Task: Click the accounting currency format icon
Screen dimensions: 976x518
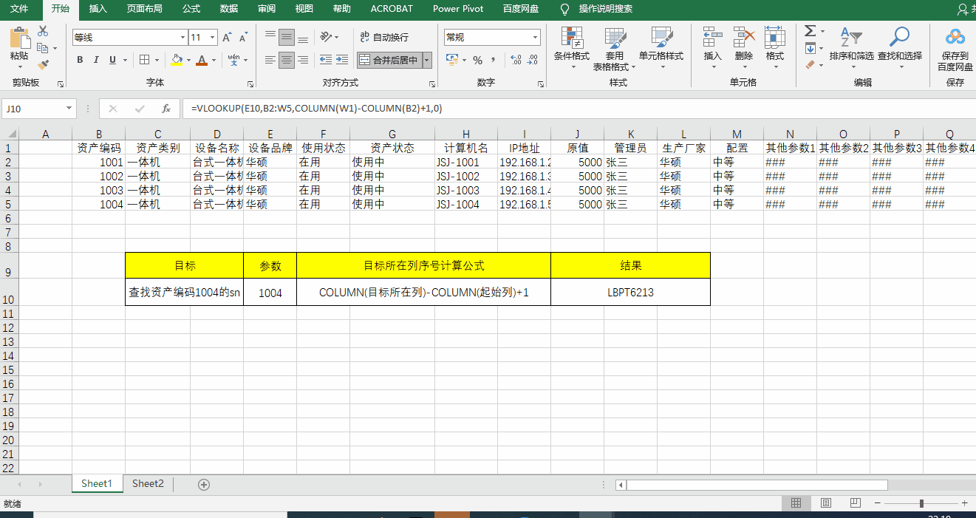Action: [451, 60]
